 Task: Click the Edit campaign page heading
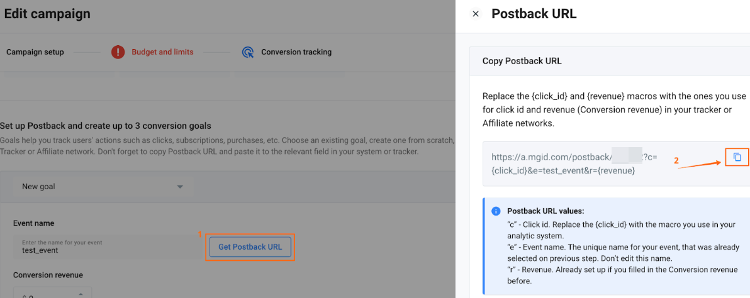47,13
